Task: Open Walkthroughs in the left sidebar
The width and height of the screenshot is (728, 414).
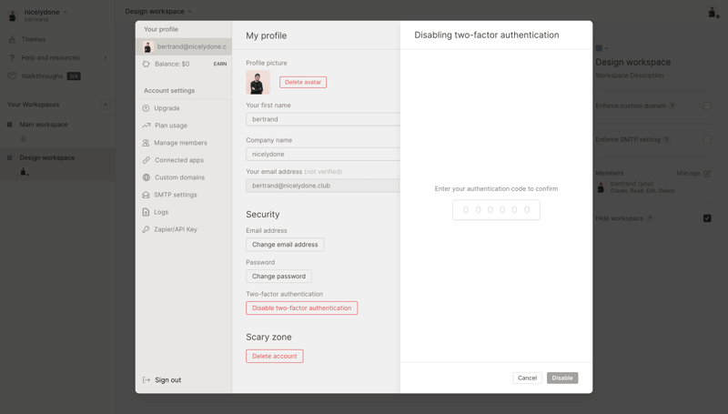Action: click(42, 76)
